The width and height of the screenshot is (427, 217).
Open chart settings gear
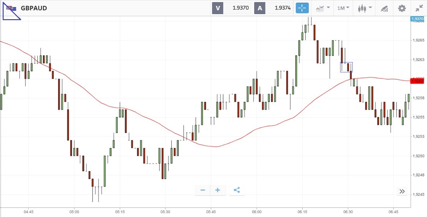402,8
